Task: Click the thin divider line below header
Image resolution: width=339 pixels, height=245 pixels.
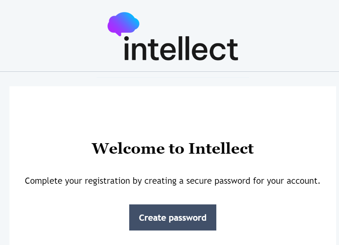Action: (169, 71)
